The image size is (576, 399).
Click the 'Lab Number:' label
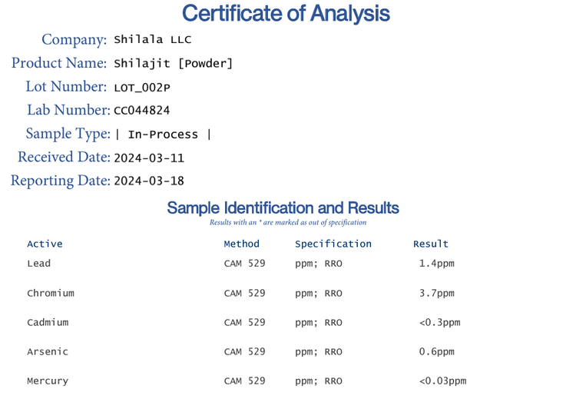(68, 110)
